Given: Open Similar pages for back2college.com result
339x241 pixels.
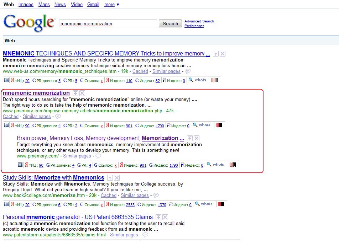Looking at the screenshot, I should pyautogui.click(x=135, y=196).
